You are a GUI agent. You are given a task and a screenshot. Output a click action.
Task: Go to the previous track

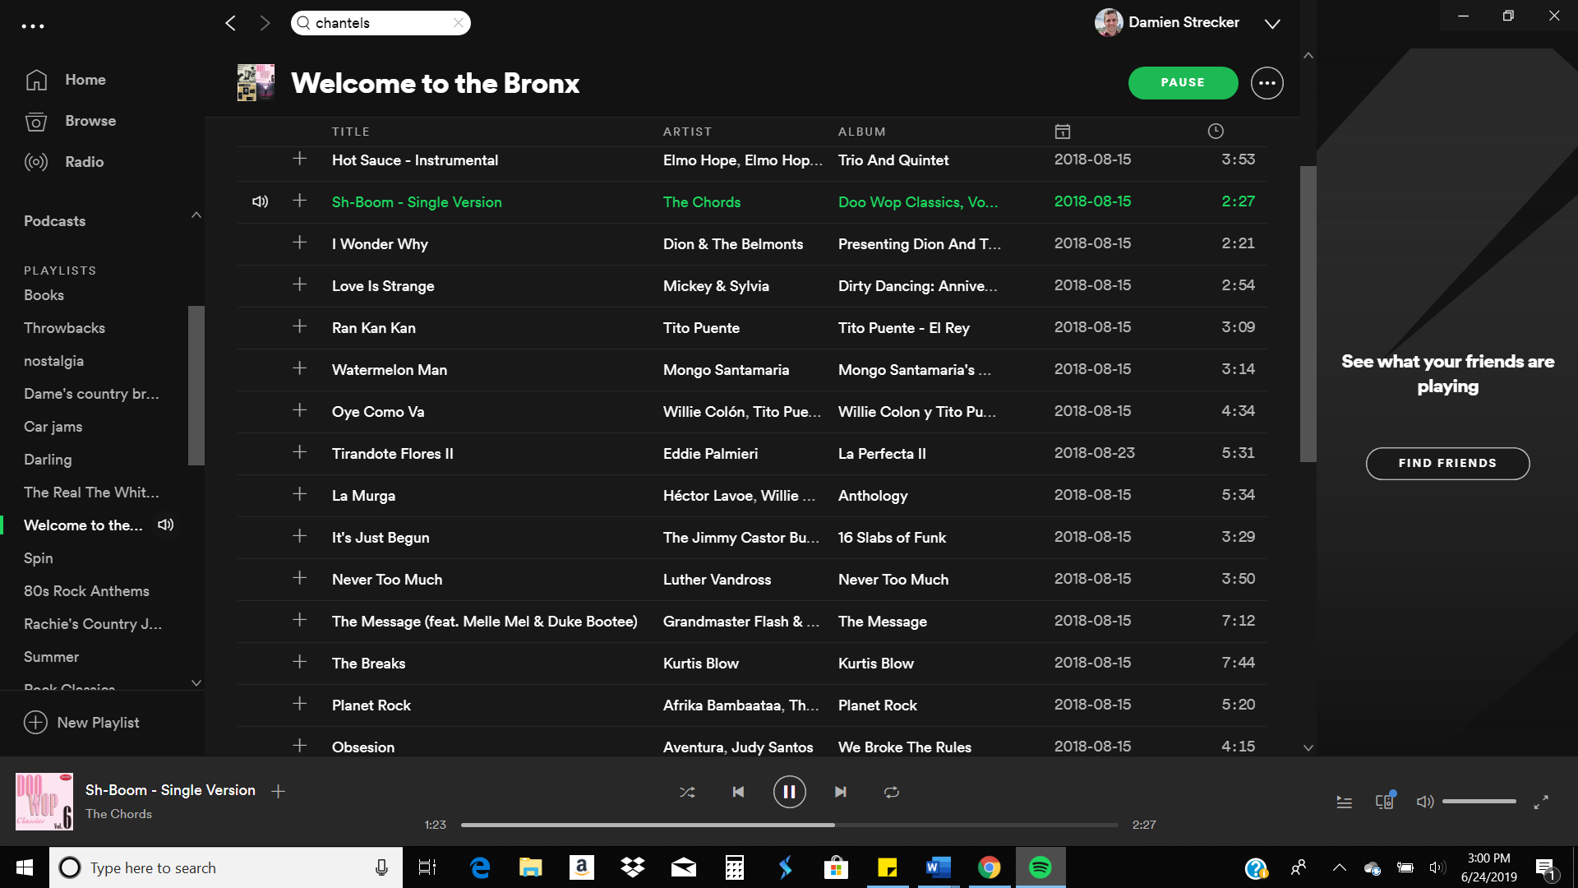(738, 792)
